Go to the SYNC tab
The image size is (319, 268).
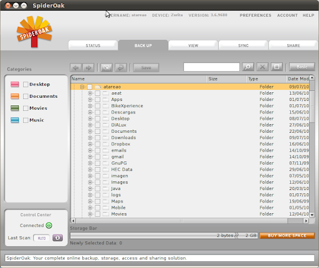243,45
